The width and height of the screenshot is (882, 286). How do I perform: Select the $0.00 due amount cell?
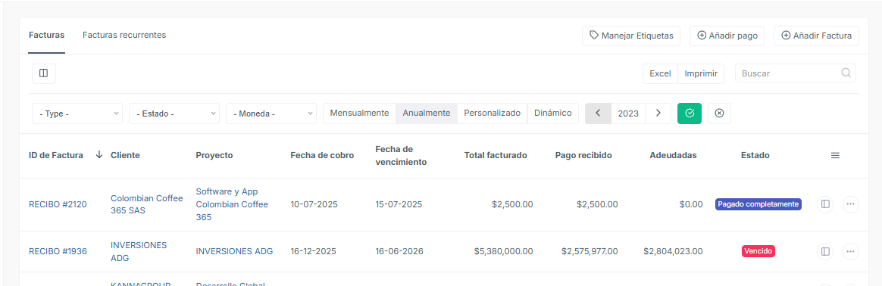(x=691, y=204)
